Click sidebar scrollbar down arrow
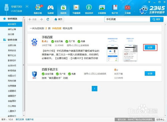The image size is (167, 122). pos(24,116)
